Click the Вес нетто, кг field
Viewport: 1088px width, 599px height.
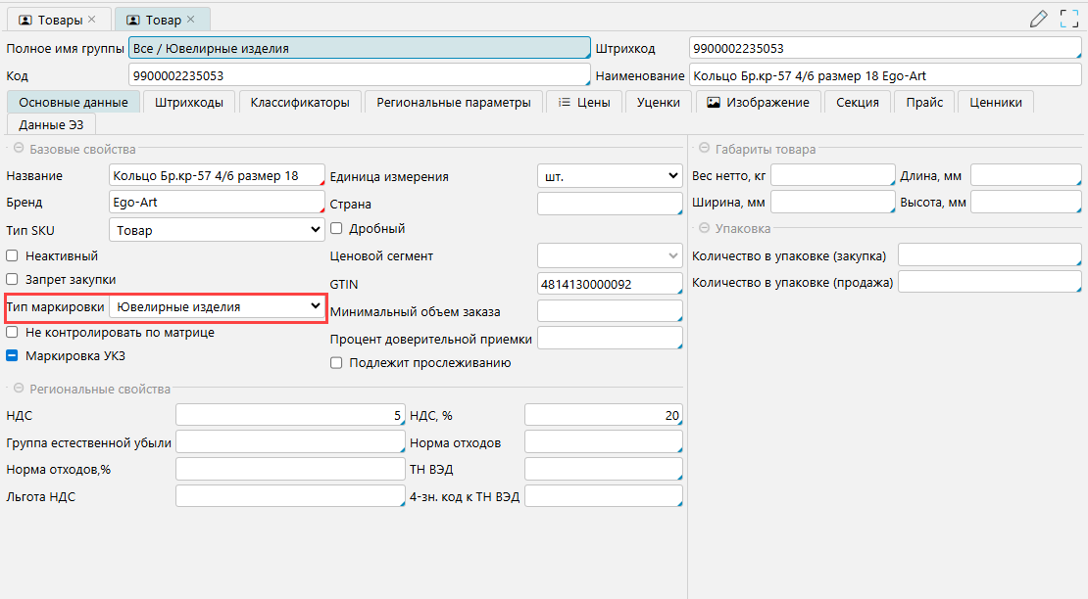click(x=830, y=176)
